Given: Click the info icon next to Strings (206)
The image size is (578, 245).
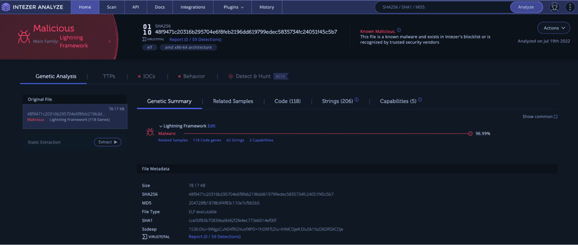Looking at the screenshot, I should (x=357, y=100).
